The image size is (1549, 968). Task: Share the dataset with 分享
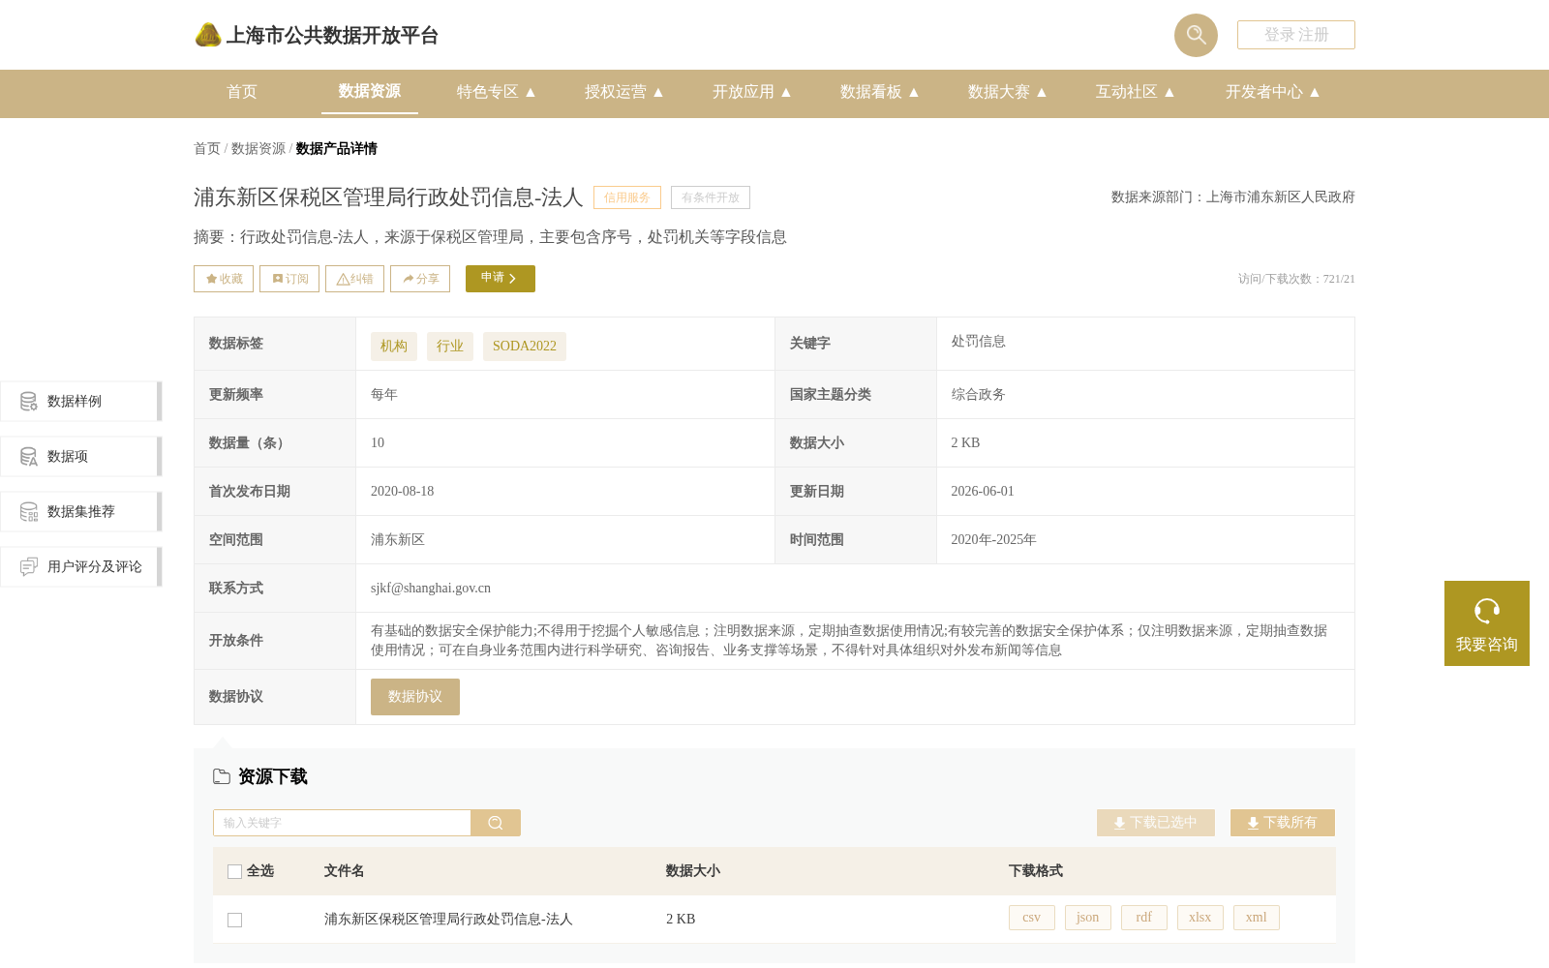(x=420, y=279)
